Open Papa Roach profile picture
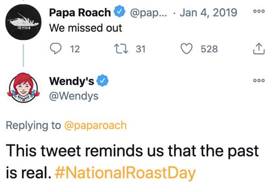This screenshot has width=273, height=192. click(x=23, y=22)
